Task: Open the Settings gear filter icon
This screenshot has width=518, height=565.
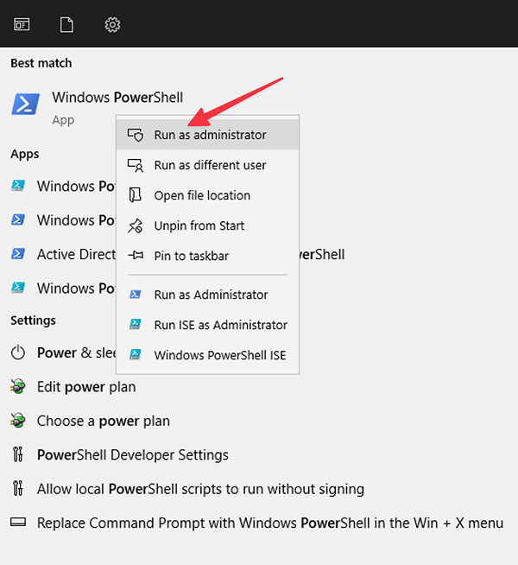Action: tap(112, 25)
